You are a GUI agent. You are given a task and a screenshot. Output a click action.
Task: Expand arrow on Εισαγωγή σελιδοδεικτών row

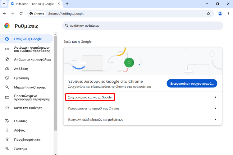pos(215,120)
